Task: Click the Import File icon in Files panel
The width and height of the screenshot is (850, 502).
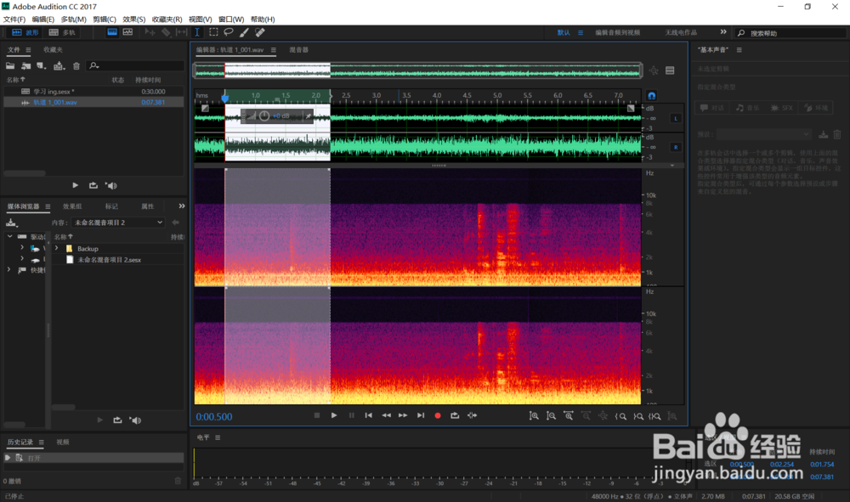Action: (26, 65)
